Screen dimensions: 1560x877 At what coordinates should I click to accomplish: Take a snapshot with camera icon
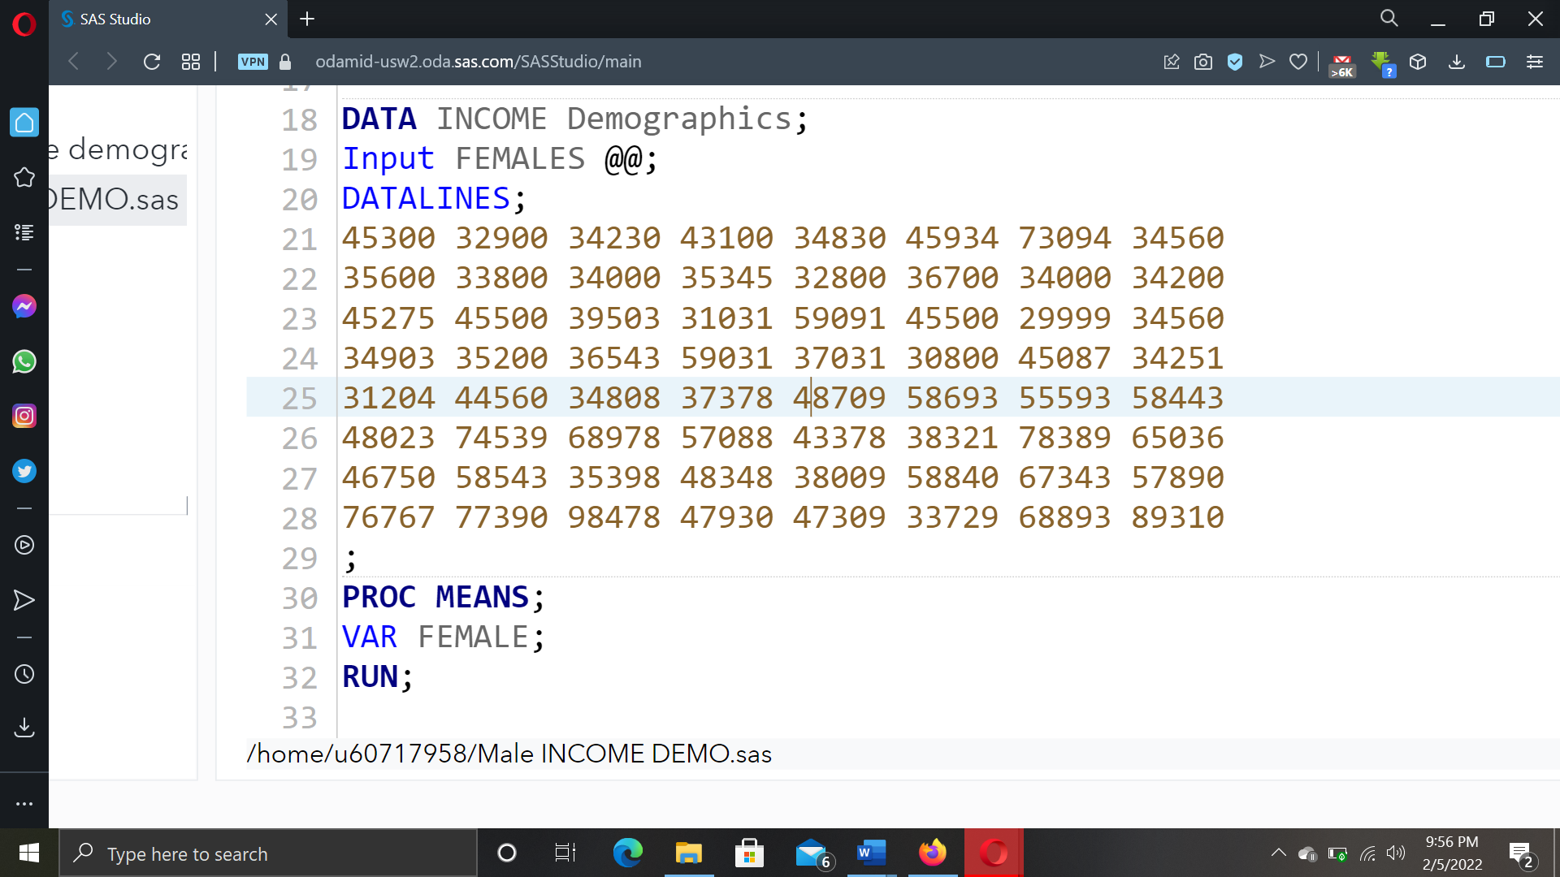pyautogui.click(x=1202, y=62)
